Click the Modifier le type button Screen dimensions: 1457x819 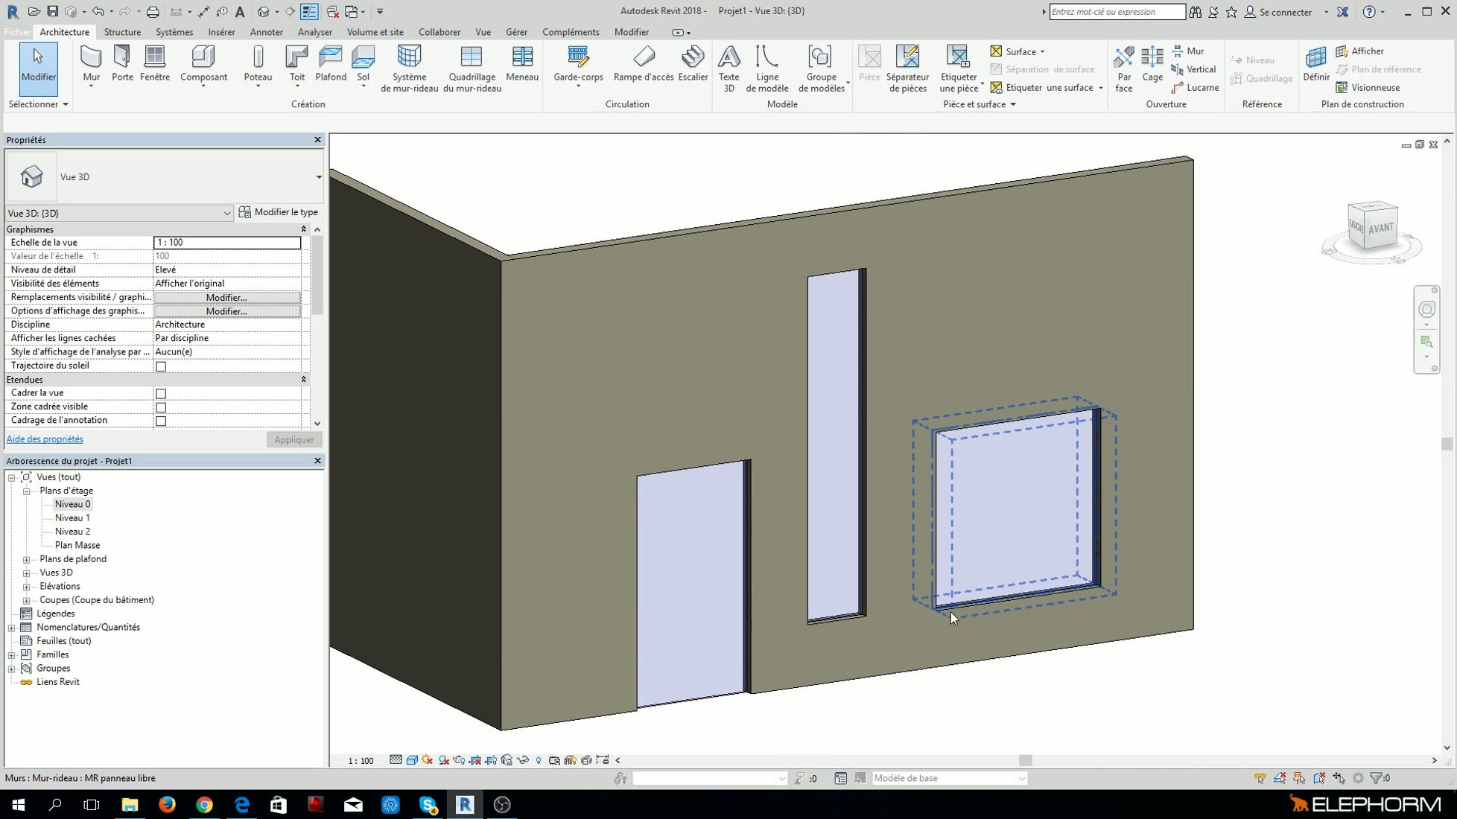click(279, 212)
